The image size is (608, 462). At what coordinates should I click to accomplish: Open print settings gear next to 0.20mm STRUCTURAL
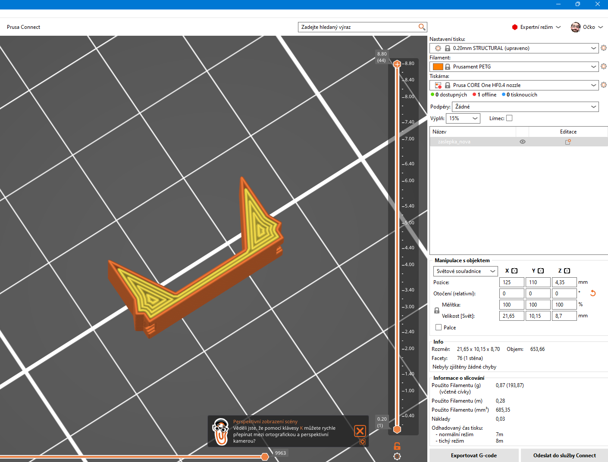pyautogui.click(x=604, y=48)
